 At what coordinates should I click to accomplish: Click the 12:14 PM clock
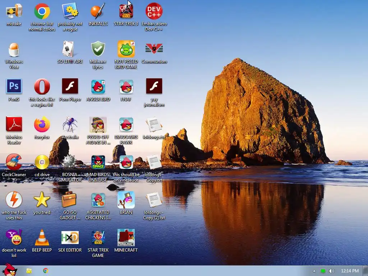pos(350,271)
